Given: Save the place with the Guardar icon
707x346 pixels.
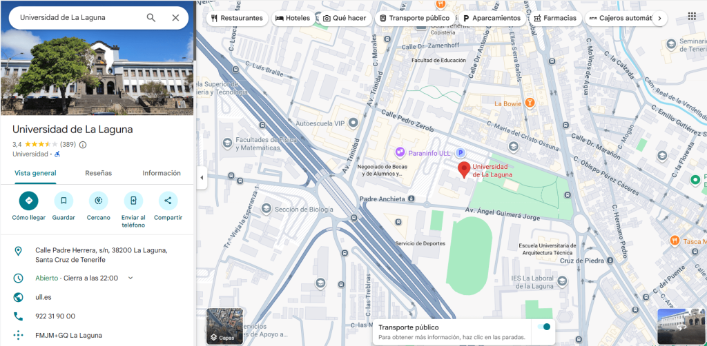Looking at the screenshot, I should (x=64, y=201).
